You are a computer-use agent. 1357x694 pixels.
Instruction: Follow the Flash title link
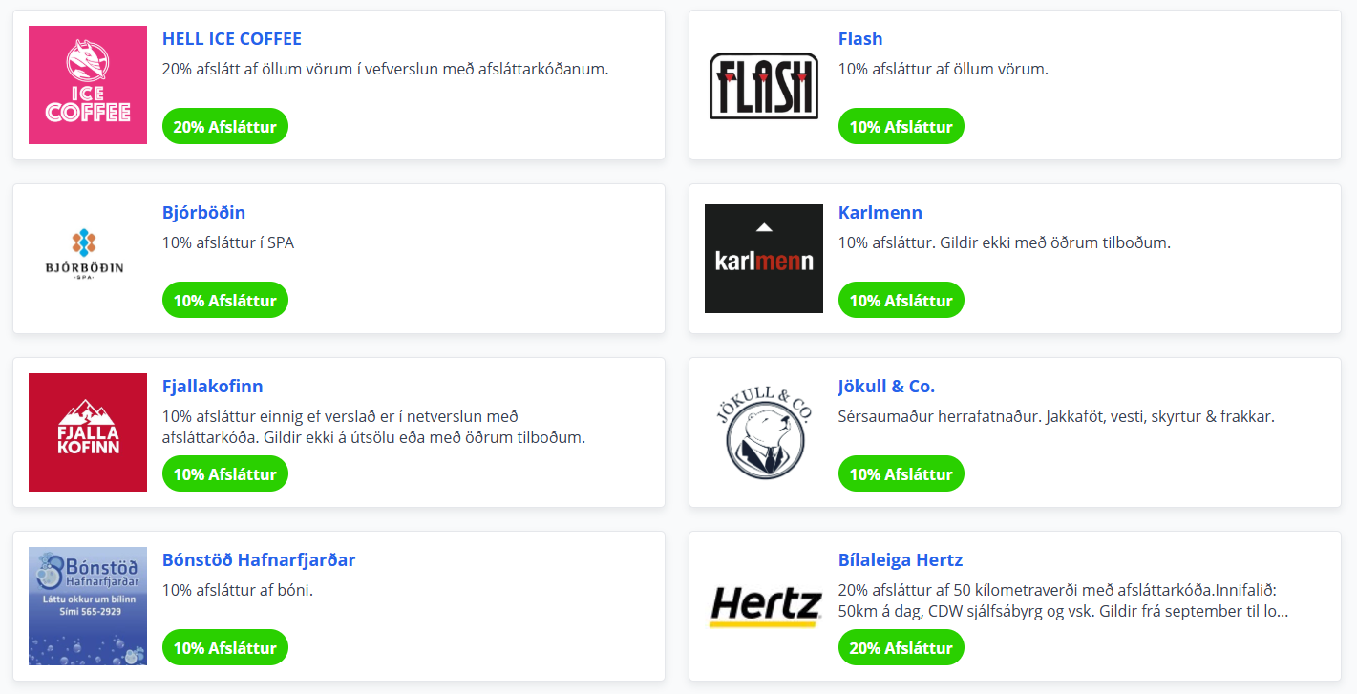coord(860,39)
